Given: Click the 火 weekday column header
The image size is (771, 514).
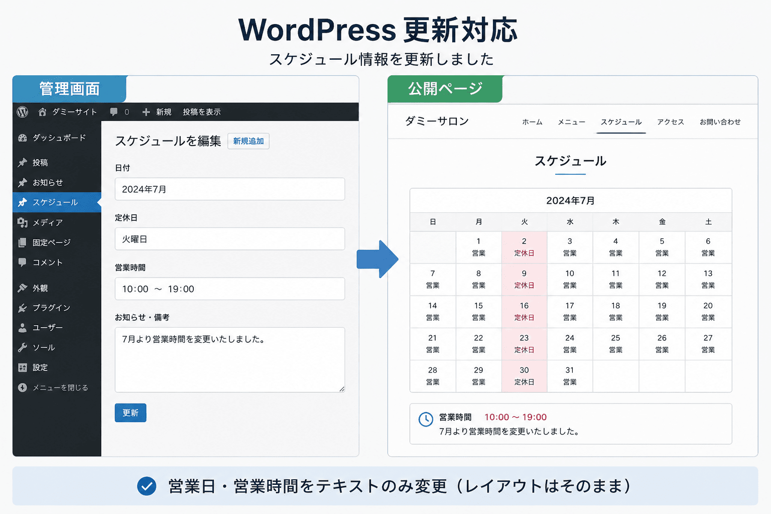Looking at the screenshot, I should tap(524, 222).
